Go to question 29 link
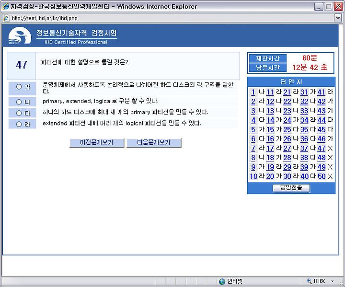 tap(287, 167)
